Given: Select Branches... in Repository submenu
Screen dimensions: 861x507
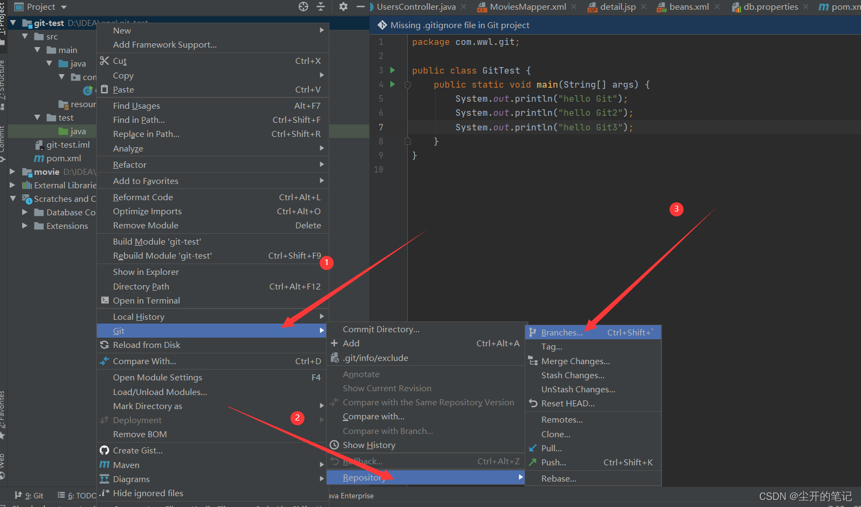Looking at the screenshot, I should [593, 332].
